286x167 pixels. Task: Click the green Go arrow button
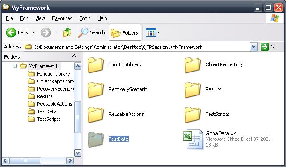tap(265, 47)
